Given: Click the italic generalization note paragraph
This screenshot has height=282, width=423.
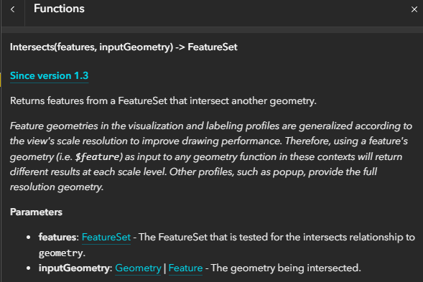Looking at the screenshot, I should [x=211, y=156].
